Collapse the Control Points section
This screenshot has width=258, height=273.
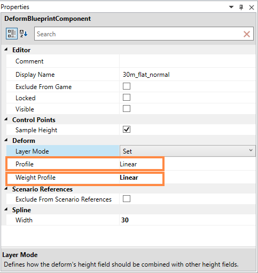pyautogui.click(x=6, y=119)
